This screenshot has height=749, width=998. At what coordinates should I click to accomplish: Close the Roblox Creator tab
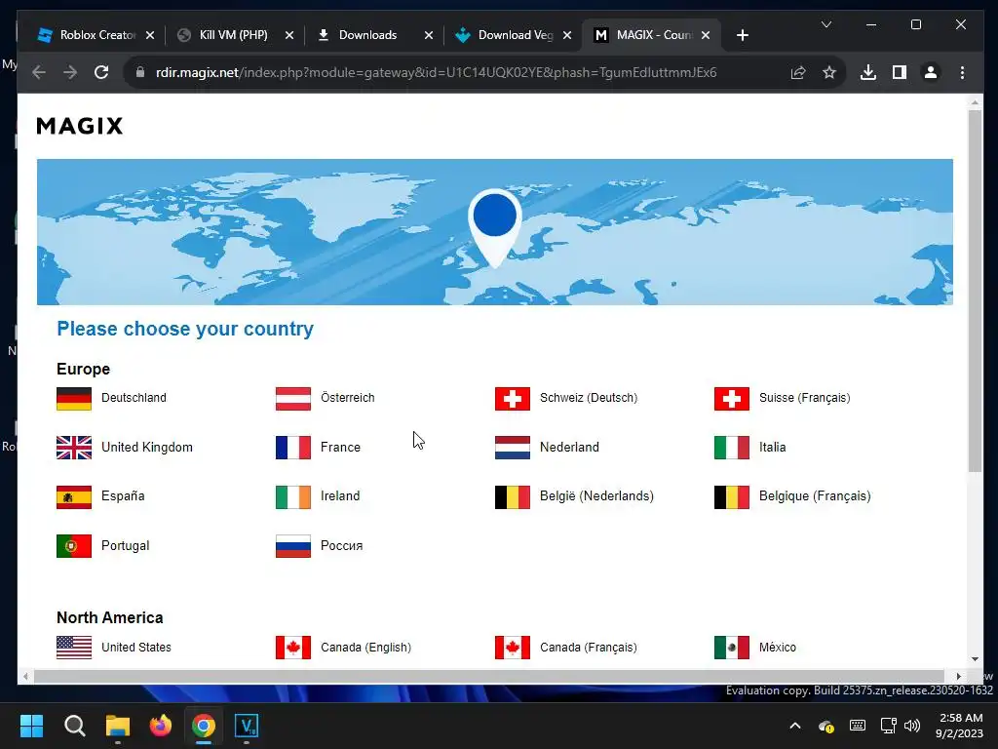[150, 35]
